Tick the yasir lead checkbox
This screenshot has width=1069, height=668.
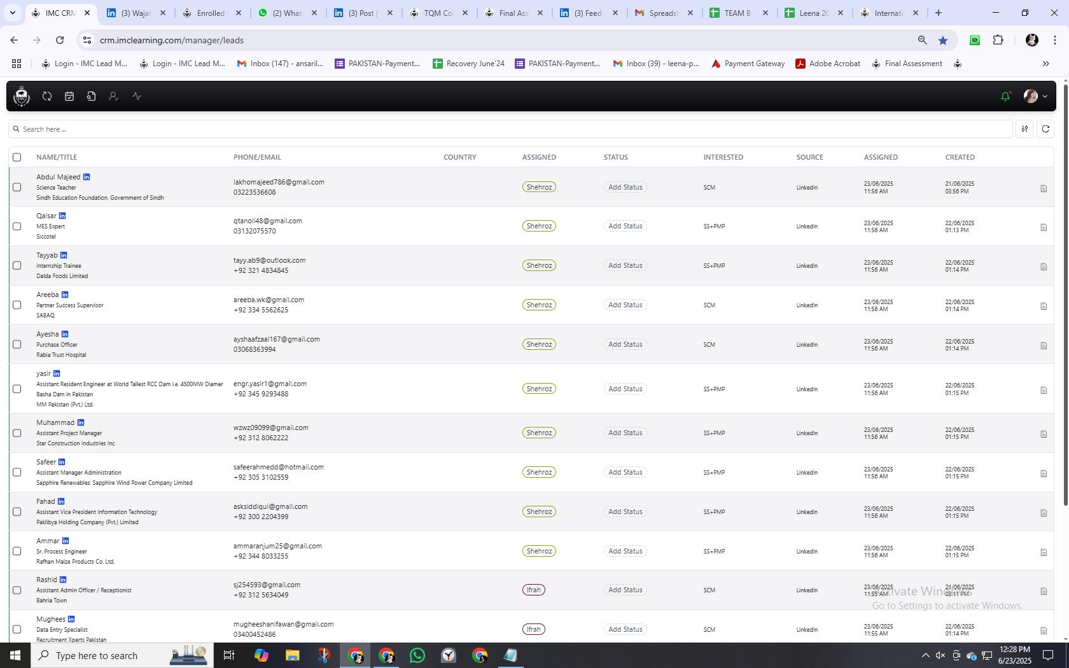pos(17,389)
